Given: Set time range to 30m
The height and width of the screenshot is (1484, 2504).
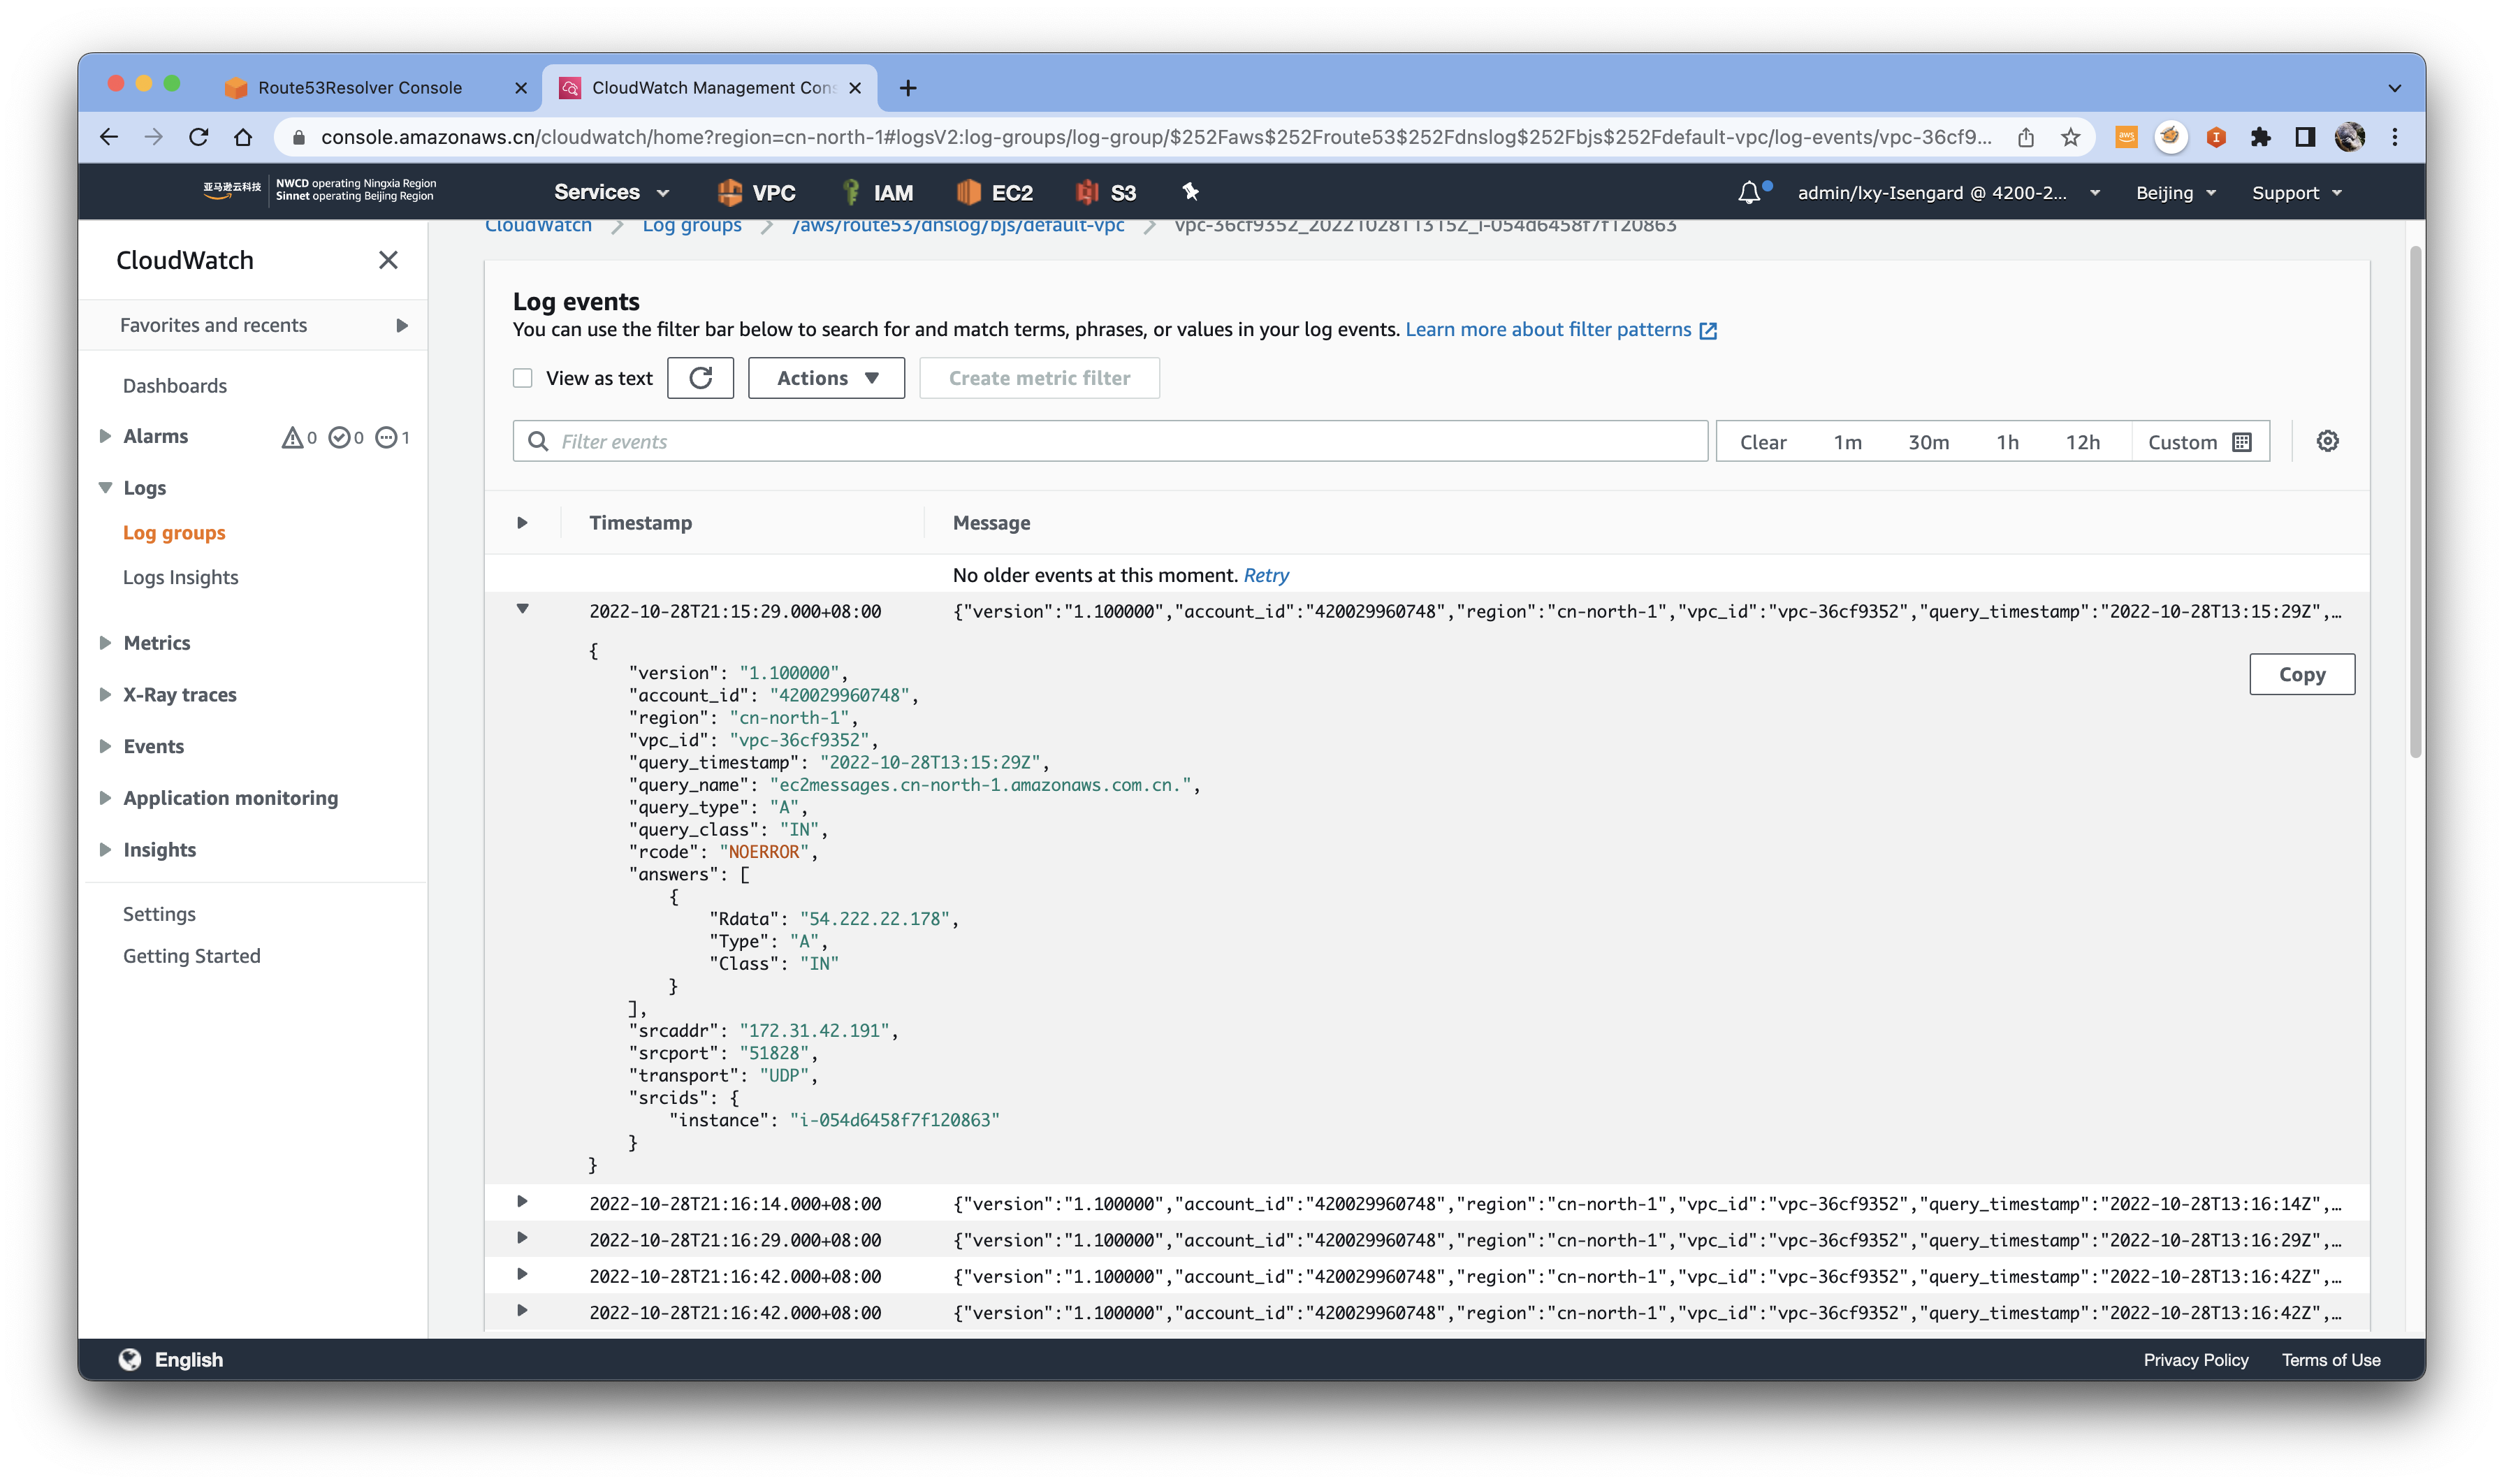Looking at the screenshot, I should coord(1928,442).
